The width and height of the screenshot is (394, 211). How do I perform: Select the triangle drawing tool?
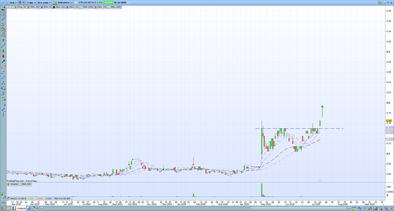click(x=3, y=83)
